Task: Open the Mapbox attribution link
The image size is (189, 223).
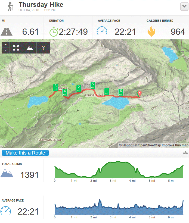Action: point(126,145)
